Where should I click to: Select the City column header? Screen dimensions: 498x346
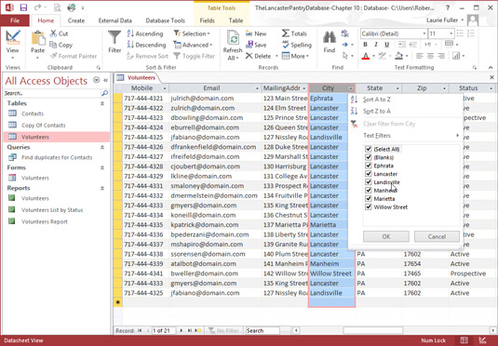click(328, 88)
